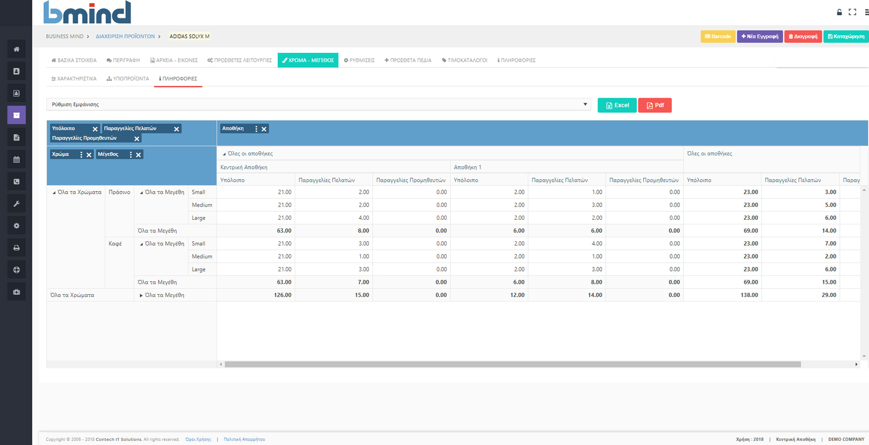Viewport: 869px width, 445px height.
Task: Open the printer sidebar icon
Action: (x=16, y=248)
